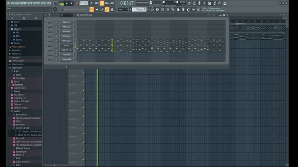298x167 pixels.
Task: Open the mixer view icon
Action: 168,9
